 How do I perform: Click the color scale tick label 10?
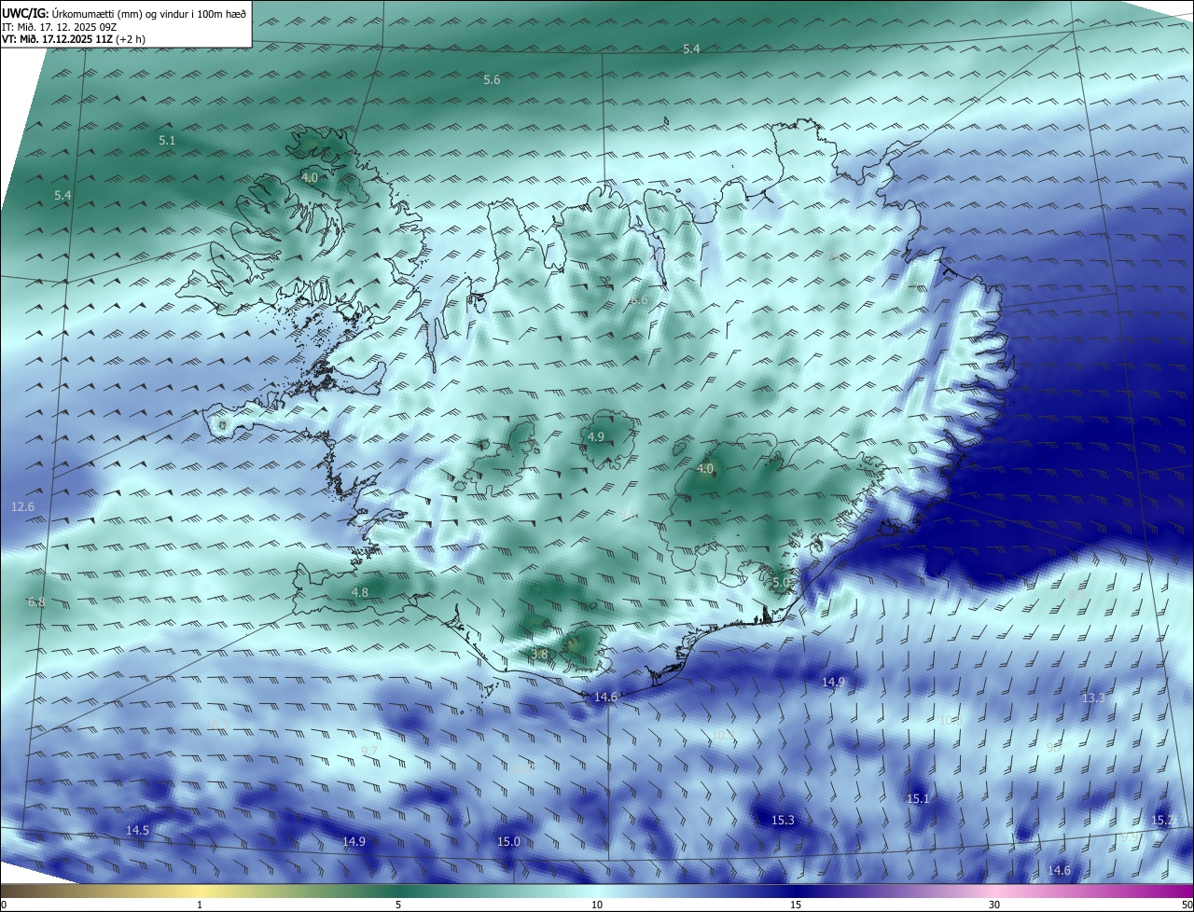tap(597, 905)
